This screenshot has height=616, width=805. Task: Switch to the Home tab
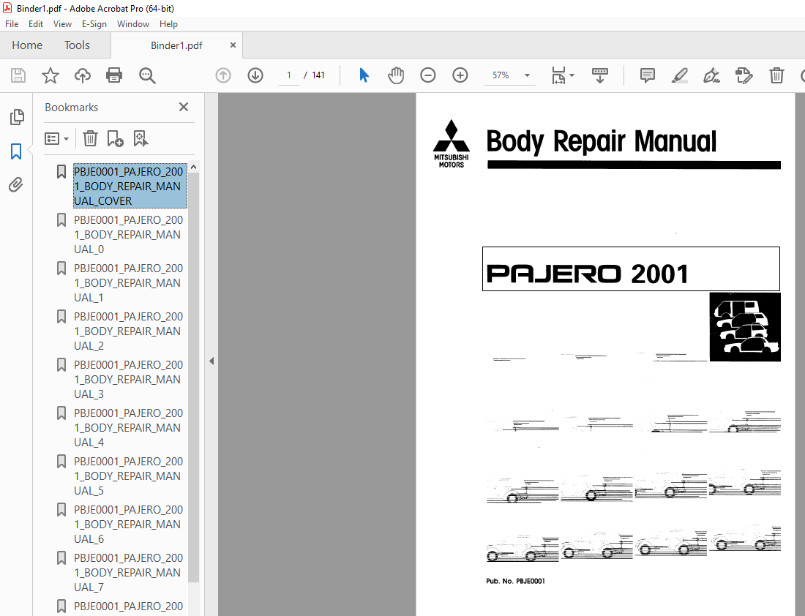pyautogui.click(x=27, y=45)
